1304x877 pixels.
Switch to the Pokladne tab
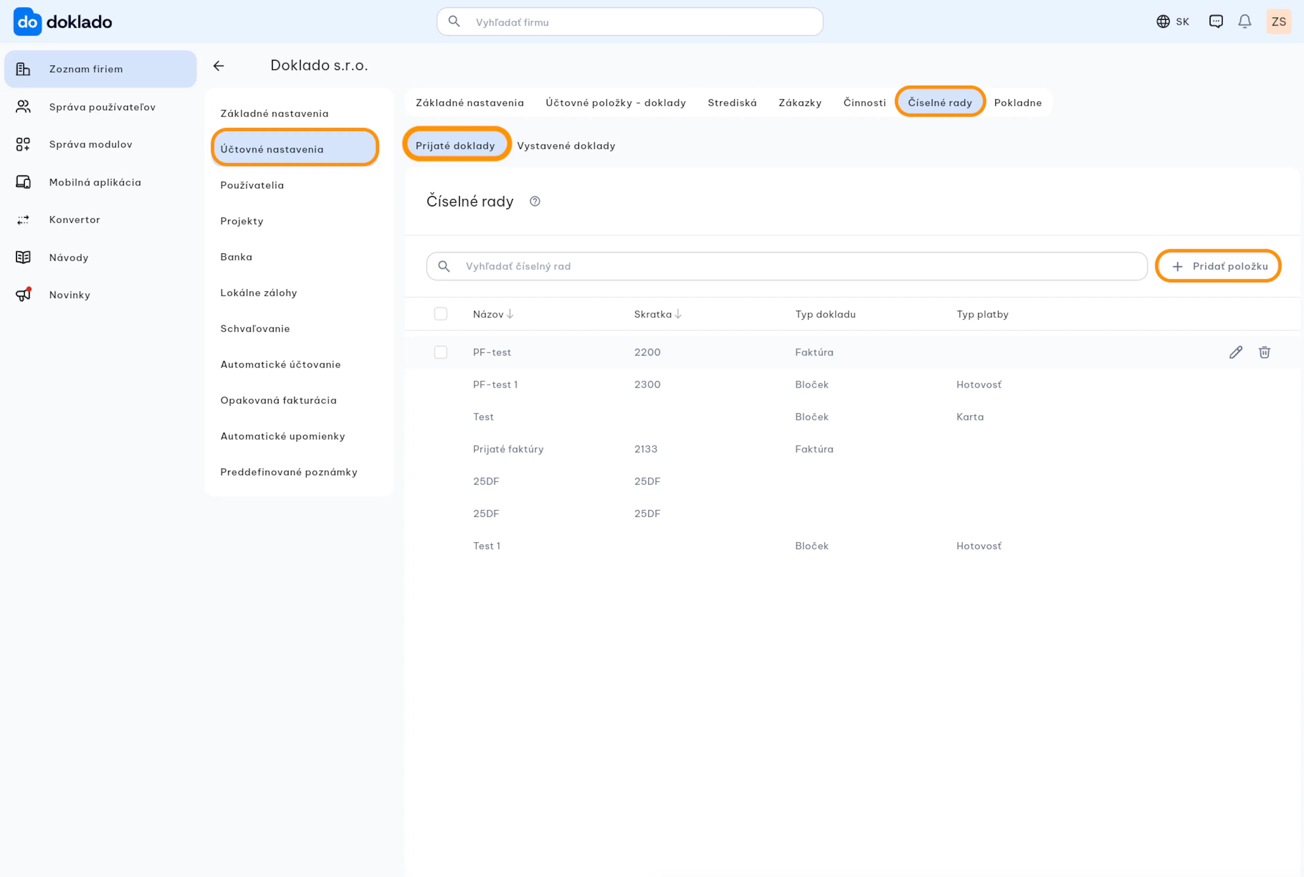pyautogui.click(x=1018, y=103)
